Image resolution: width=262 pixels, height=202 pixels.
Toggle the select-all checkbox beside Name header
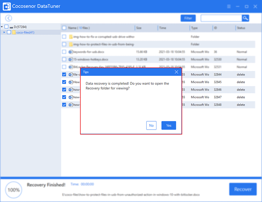(x=64, y=28)
